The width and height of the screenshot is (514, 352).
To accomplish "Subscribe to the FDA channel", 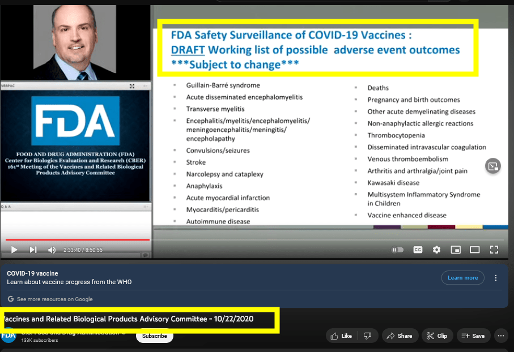I will point(154,336).
